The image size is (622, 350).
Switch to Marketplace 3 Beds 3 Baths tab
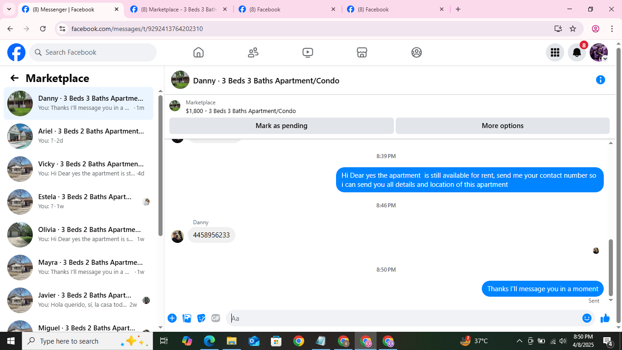[x=178, y=9]
